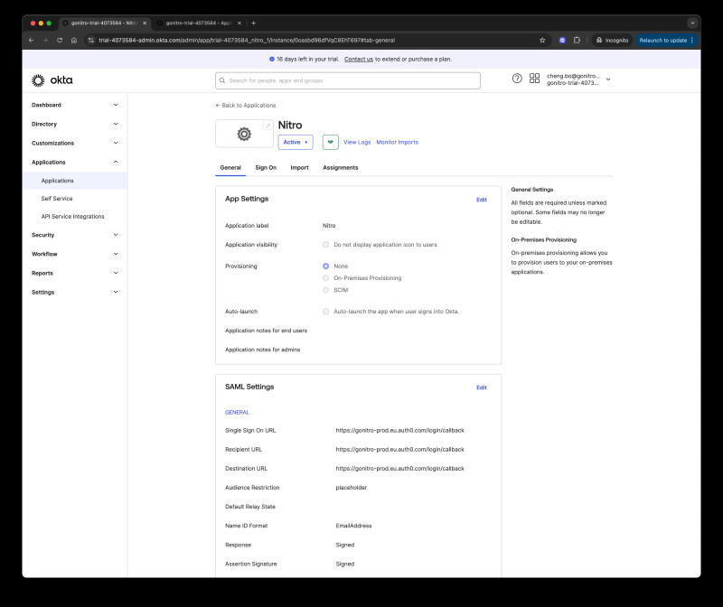Image resolution: width=723 pixels, height=607 pixels.
Task: Reload the page
Action: point(60,40)
